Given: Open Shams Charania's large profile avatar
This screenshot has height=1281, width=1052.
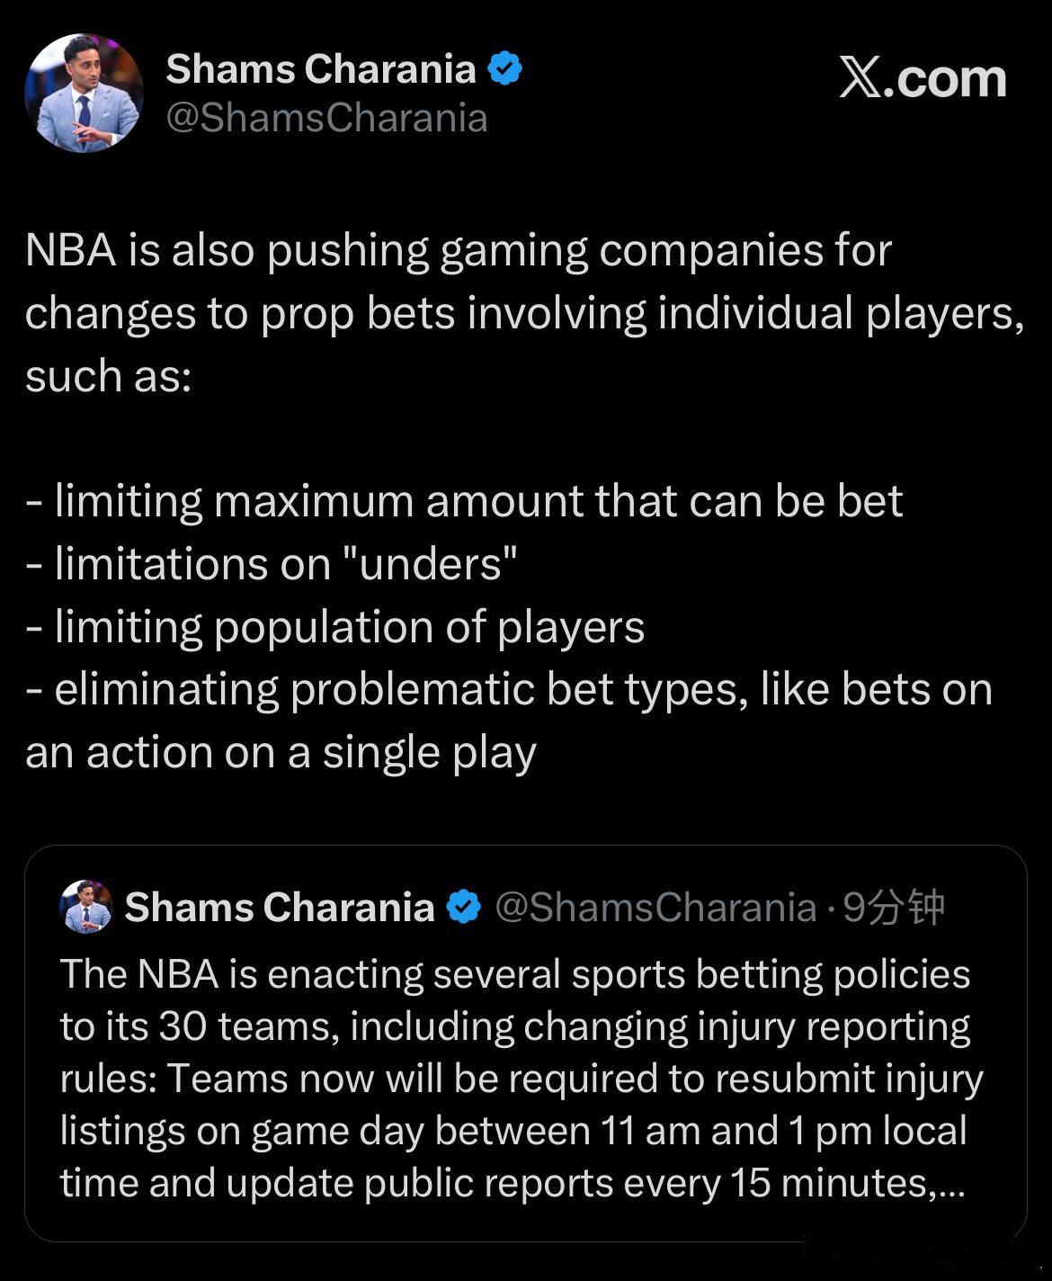Looking at the screenshot, I should [x=83, y=93].
